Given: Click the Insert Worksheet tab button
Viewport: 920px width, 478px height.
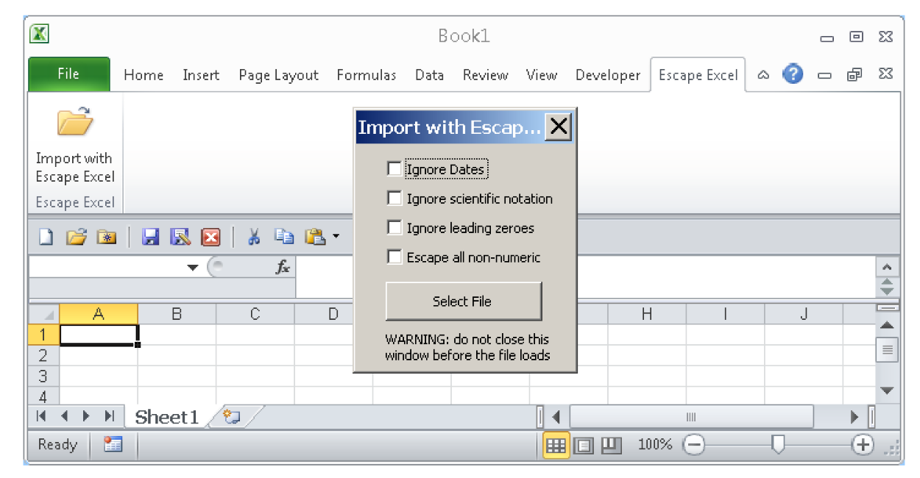Looking at the screenshot, I should (232, 418).
